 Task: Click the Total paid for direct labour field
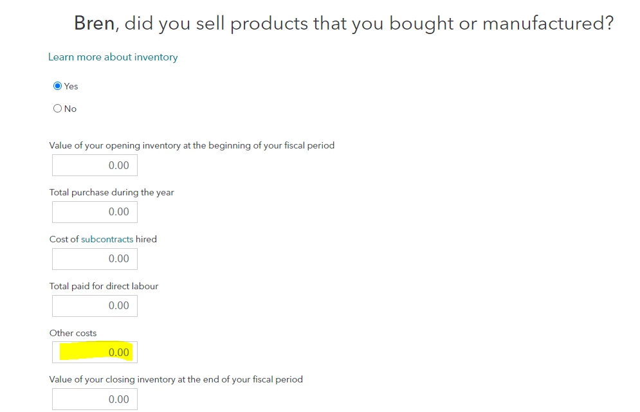point(95,306)
